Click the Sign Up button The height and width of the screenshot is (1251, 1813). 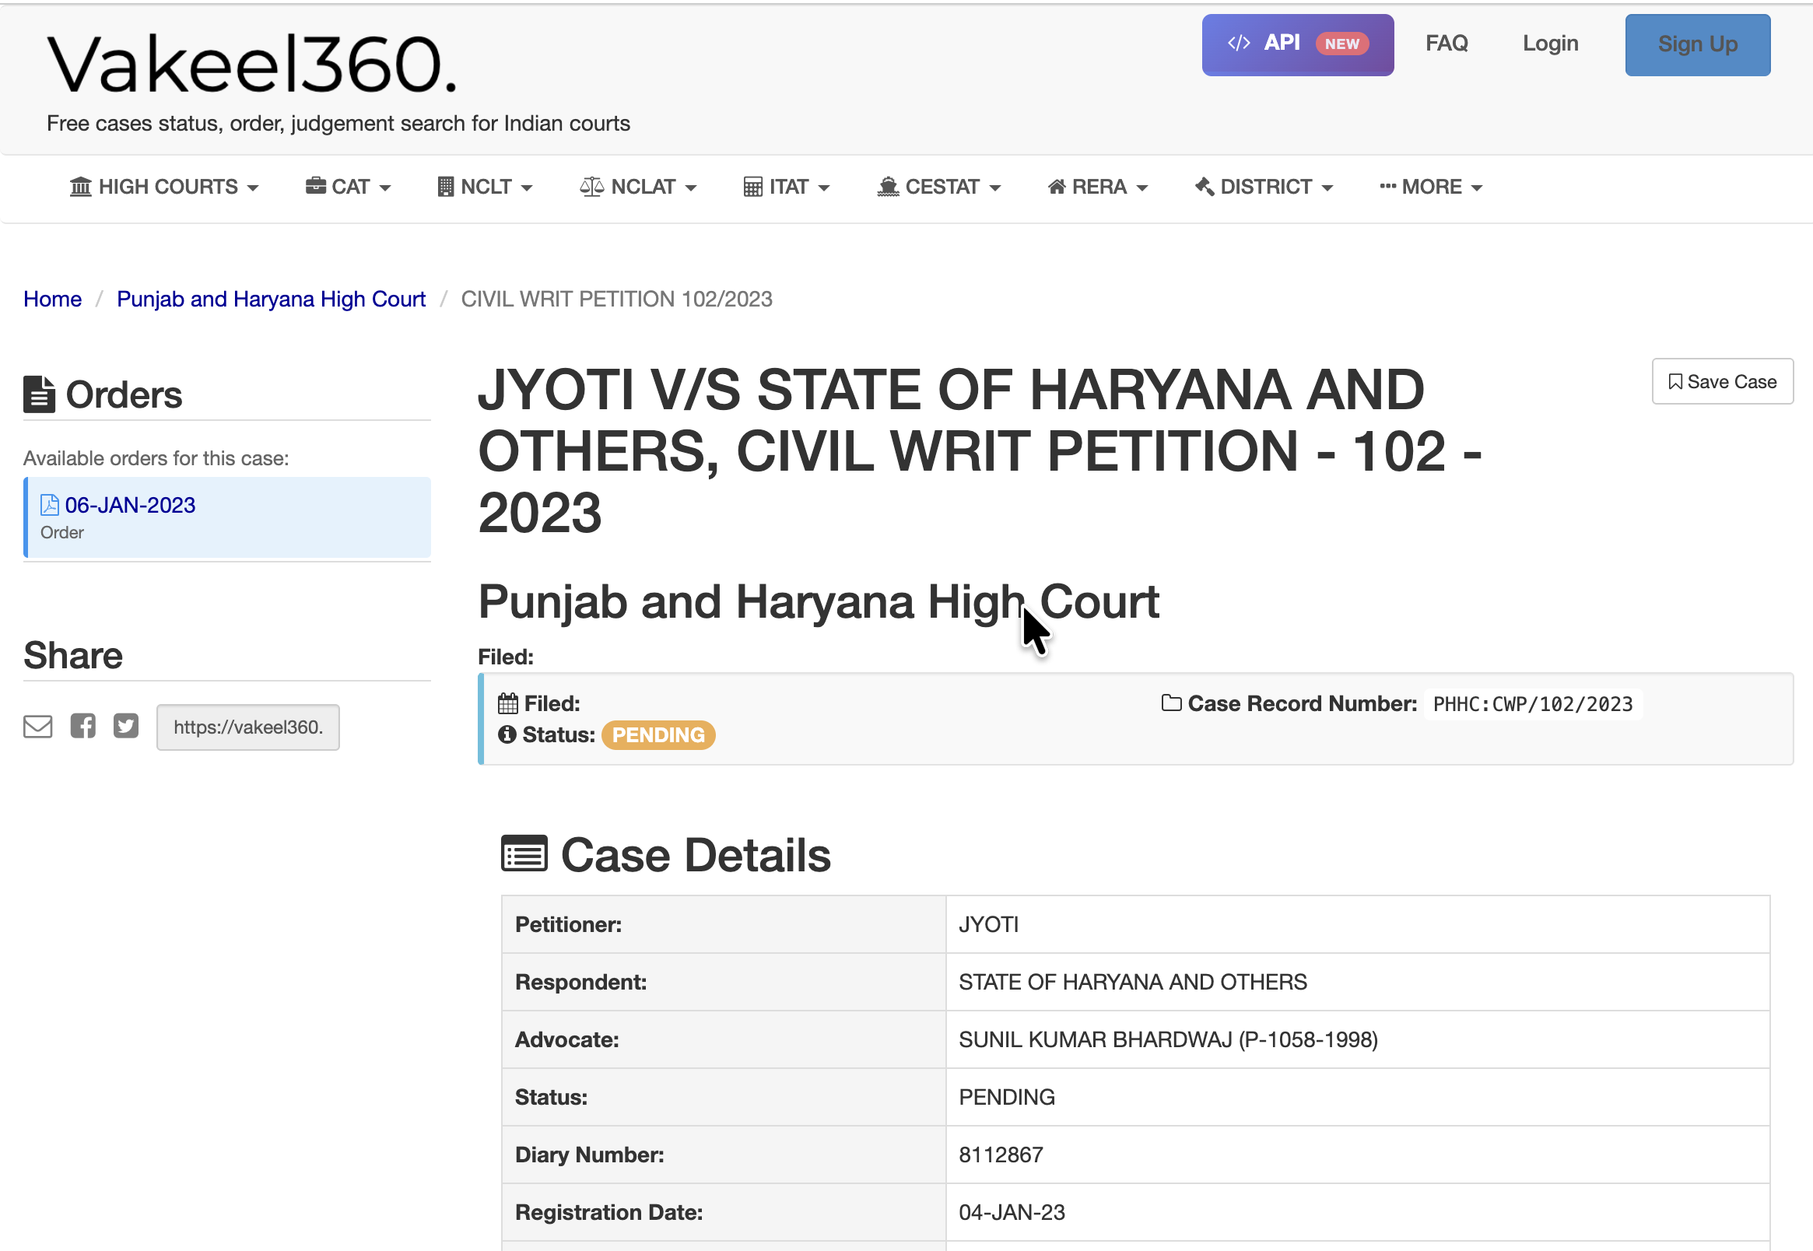1697,44
